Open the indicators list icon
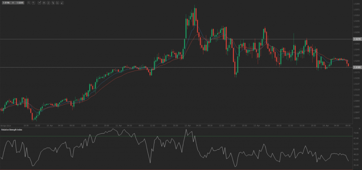362x170 pixels. click(48, 2)
